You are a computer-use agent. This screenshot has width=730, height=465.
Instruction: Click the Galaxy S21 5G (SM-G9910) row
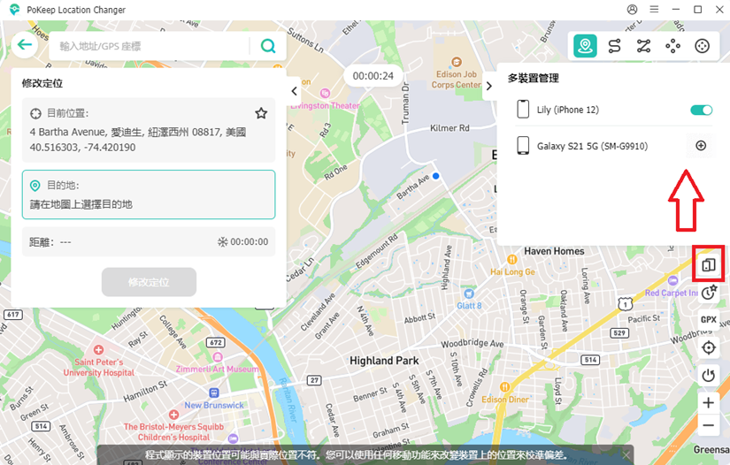613,146
